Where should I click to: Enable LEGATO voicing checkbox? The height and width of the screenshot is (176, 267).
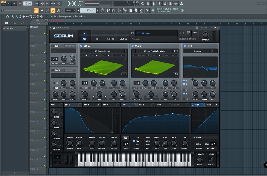click(194, 148)
